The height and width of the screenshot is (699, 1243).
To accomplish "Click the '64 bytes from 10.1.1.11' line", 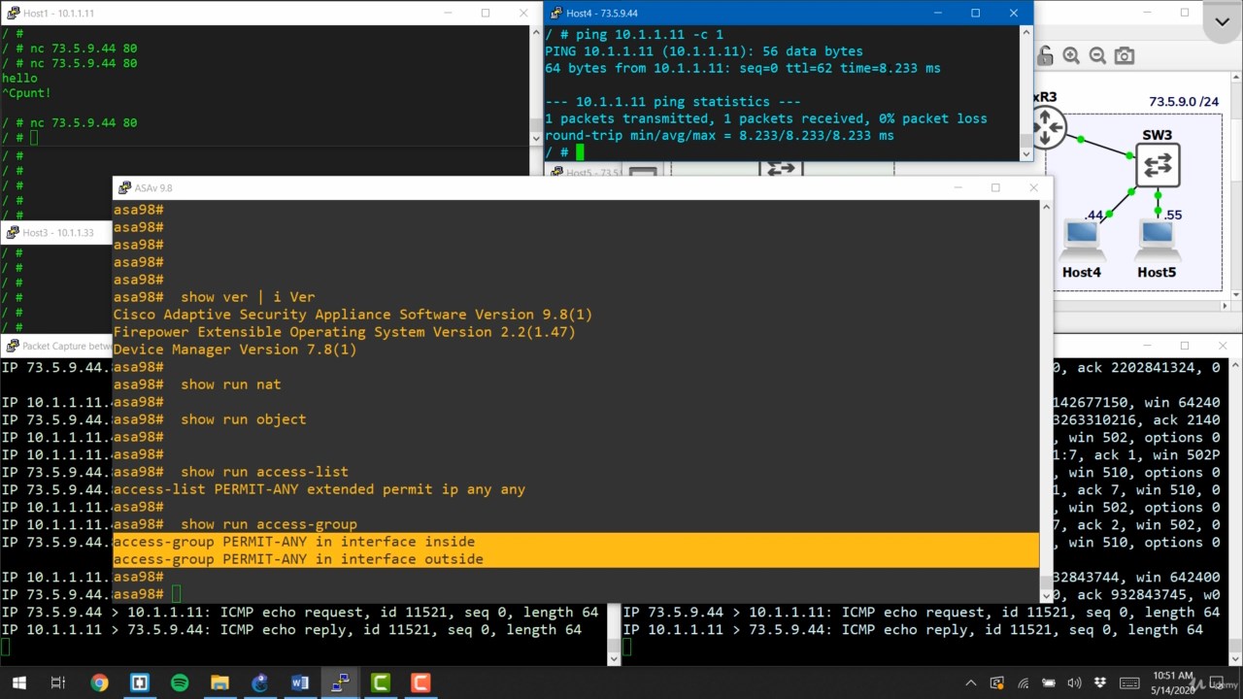I will click(x=743, y=68).
